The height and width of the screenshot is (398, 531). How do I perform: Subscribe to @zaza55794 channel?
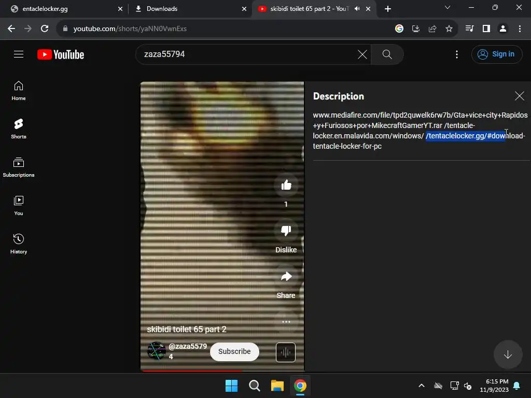point(234,352)
